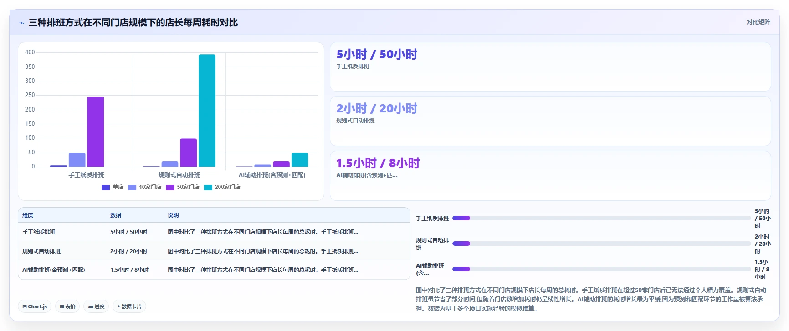Click the 进度 tag chip
This screenshot has height=331, width=789.
pos(96,306)
